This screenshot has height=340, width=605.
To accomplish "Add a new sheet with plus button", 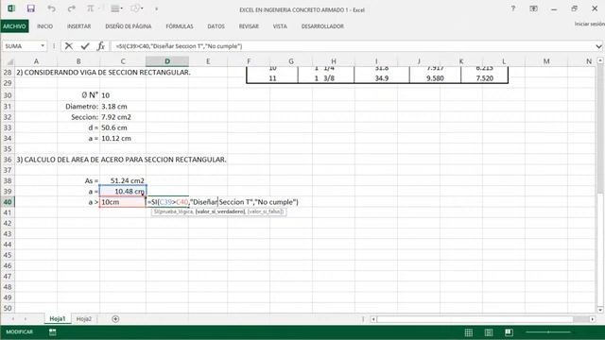I will (115, 319).
